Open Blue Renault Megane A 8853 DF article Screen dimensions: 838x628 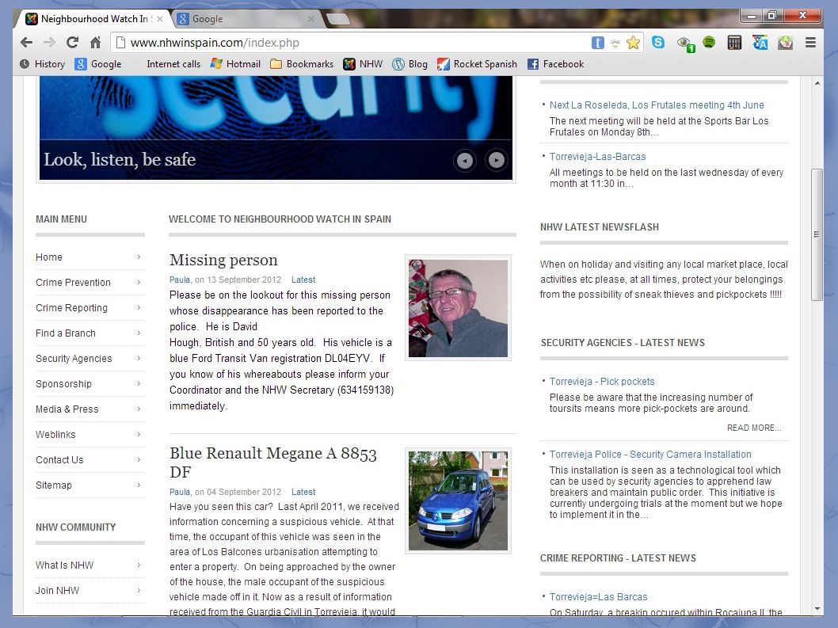(x=273, y=462)
